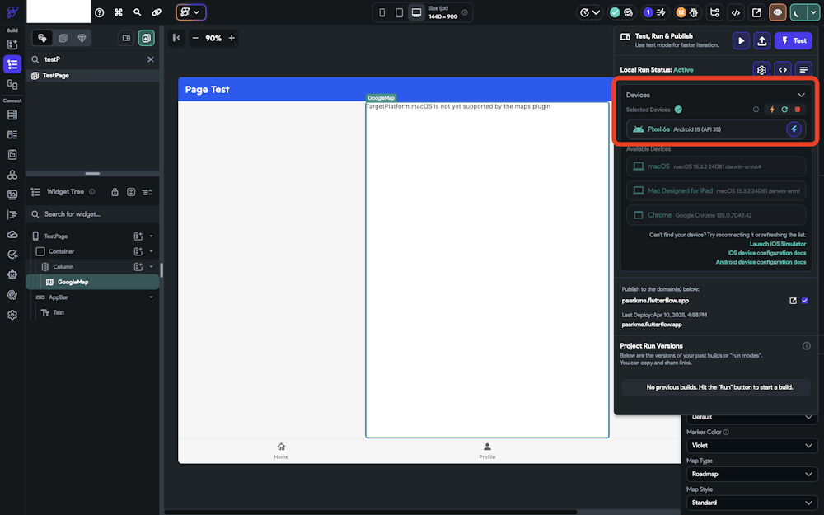824x515 pixels.
Task: Trigger hot reload lightning icon
Action: coord(772,110)
